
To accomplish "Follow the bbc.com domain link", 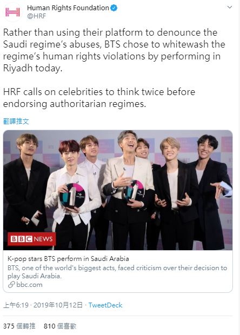I will pyautogui.click(x=29, y=285).
